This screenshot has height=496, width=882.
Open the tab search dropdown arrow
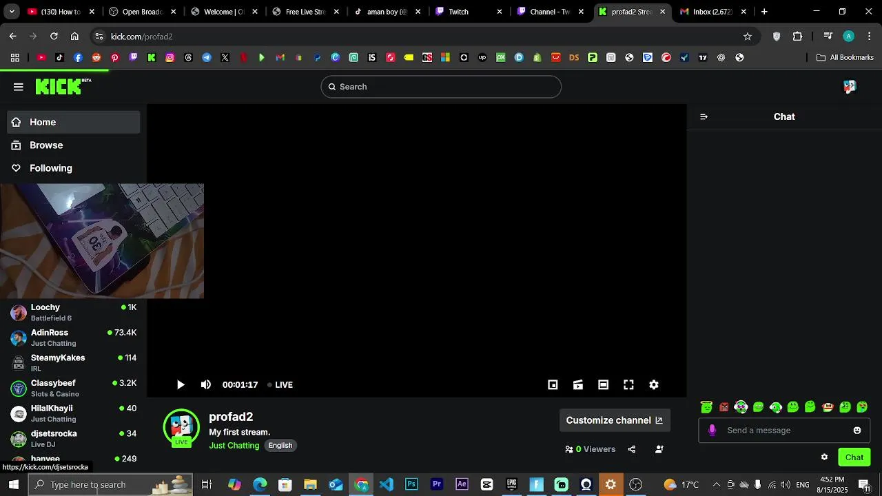point(12,12)
